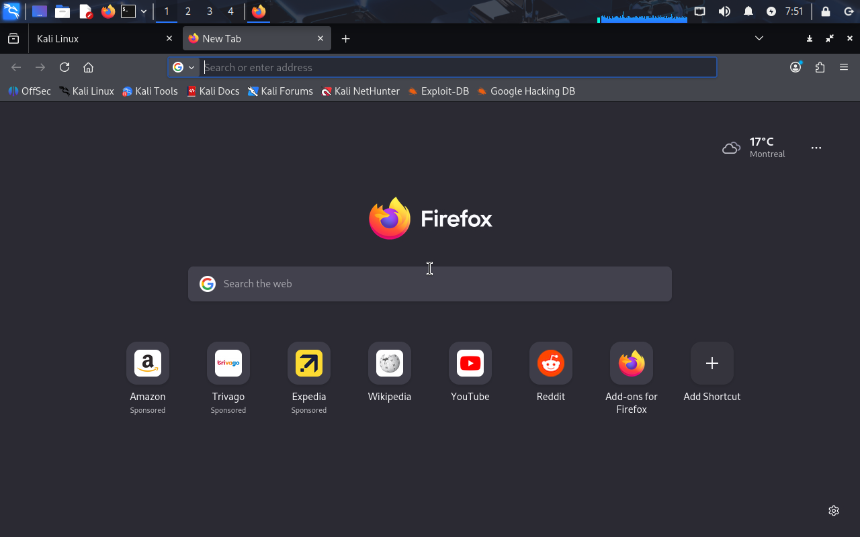Image resolution: width=860 pixels, height=537 pixels.
Task: Mute the system volume icon
Action: coord(724,11)
